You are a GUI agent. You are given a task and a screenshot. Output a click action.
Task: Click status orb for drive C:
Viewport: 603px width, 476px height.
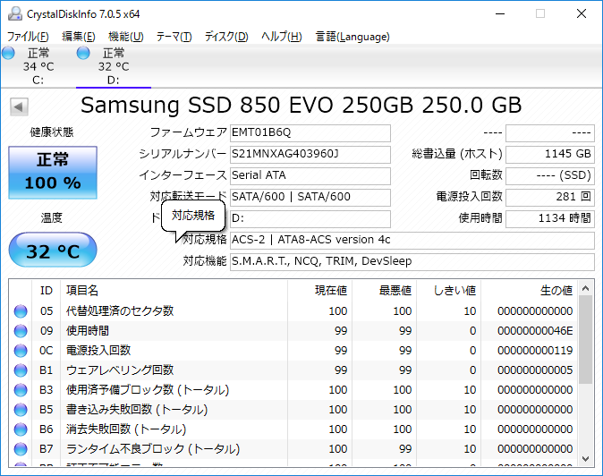click(8, 53)
